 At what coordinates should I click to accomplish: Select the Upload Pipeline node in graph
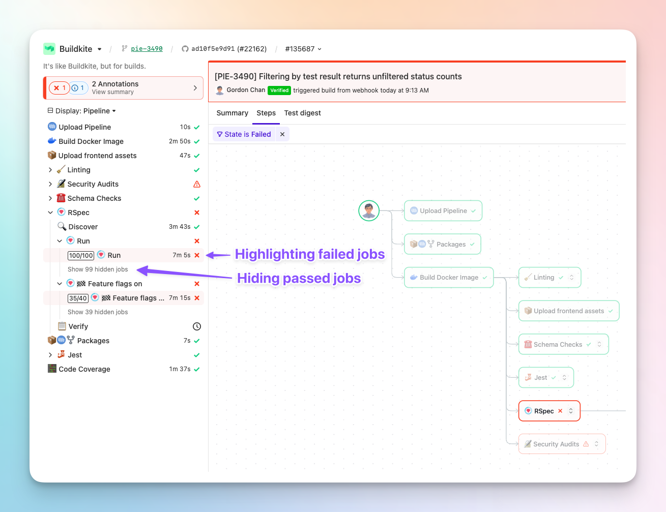(443, 210)
